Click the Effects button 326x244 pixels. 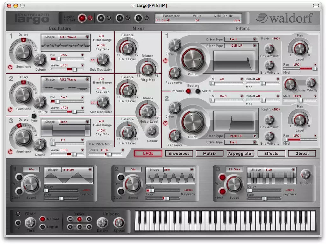click(x=271, y=154)
